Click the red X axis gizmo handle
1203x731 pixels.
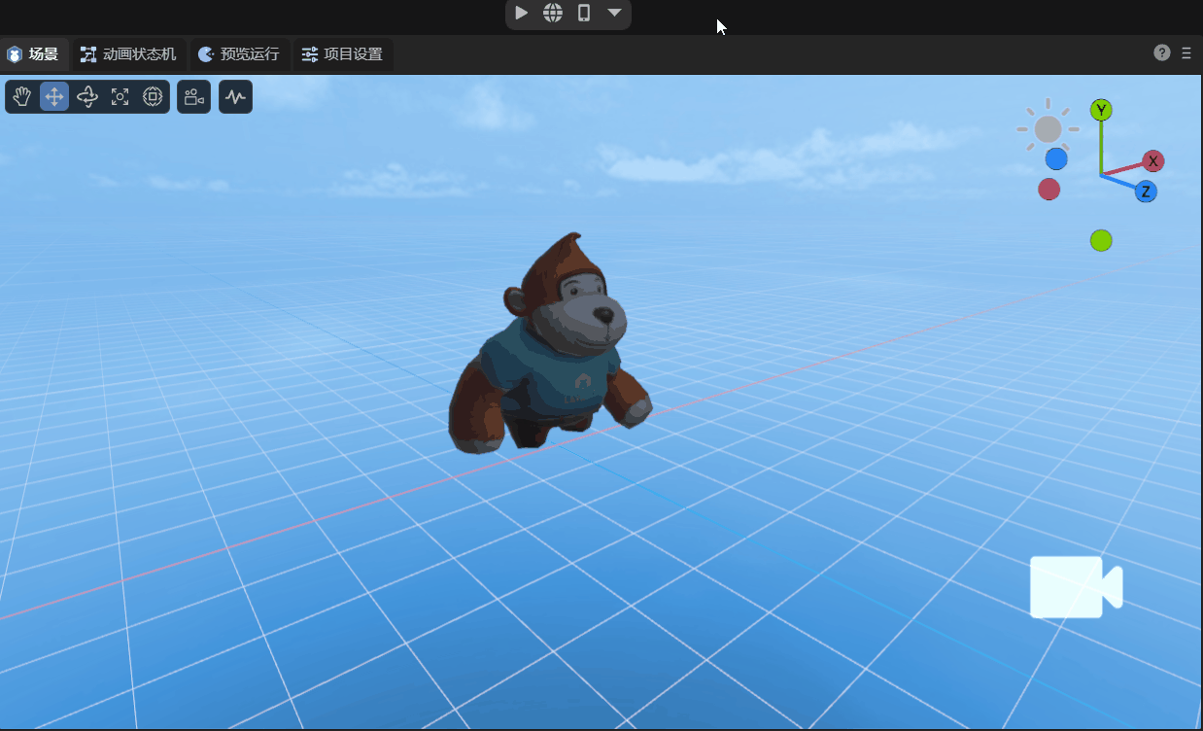(x=1152, y=161)
